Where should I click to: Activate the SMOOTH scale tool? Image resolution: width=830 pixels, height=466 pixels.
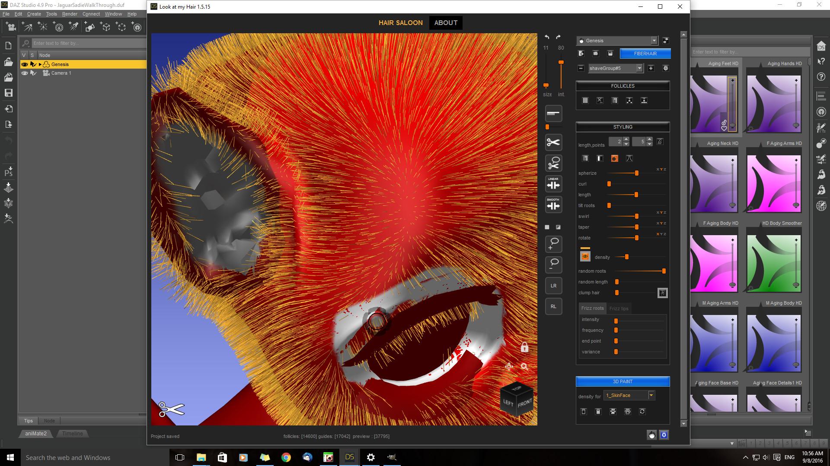click(553, 205)
